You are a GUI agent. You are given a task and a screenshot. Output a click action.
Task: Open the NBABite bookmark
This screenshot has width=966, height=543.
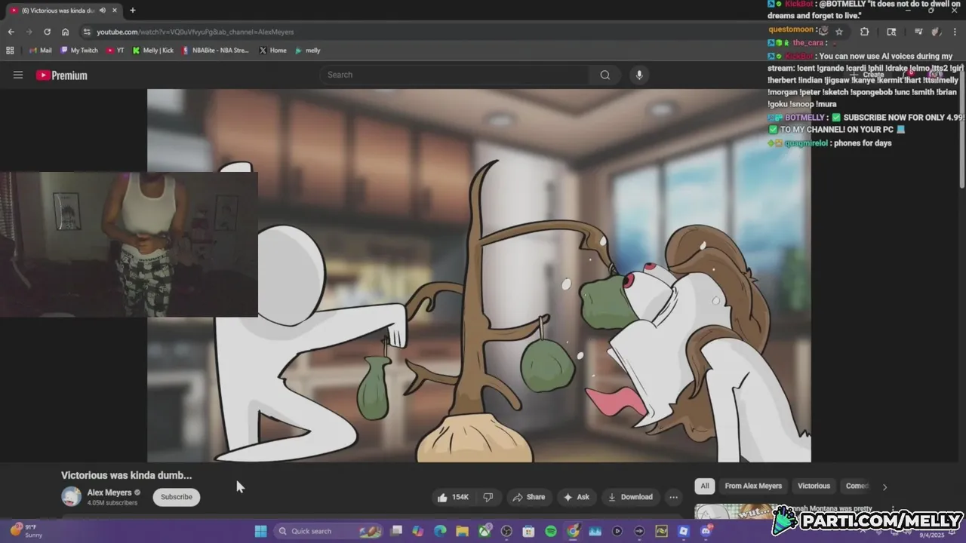(215, 51)
